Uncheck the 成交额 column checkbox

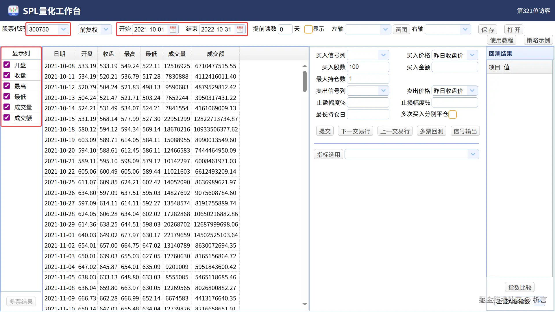pyautogui.click(x=7, y=118)
